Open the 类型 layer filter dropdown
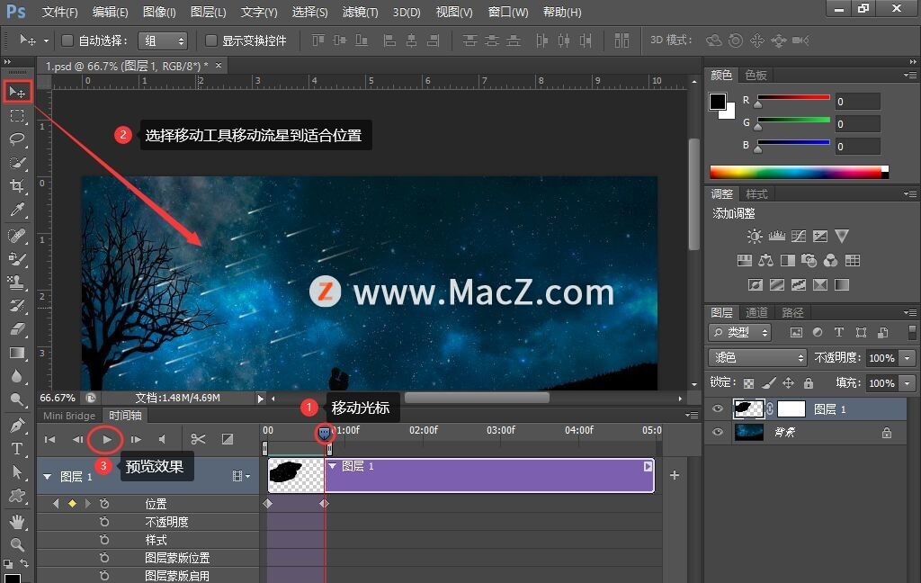 [739, 333]
